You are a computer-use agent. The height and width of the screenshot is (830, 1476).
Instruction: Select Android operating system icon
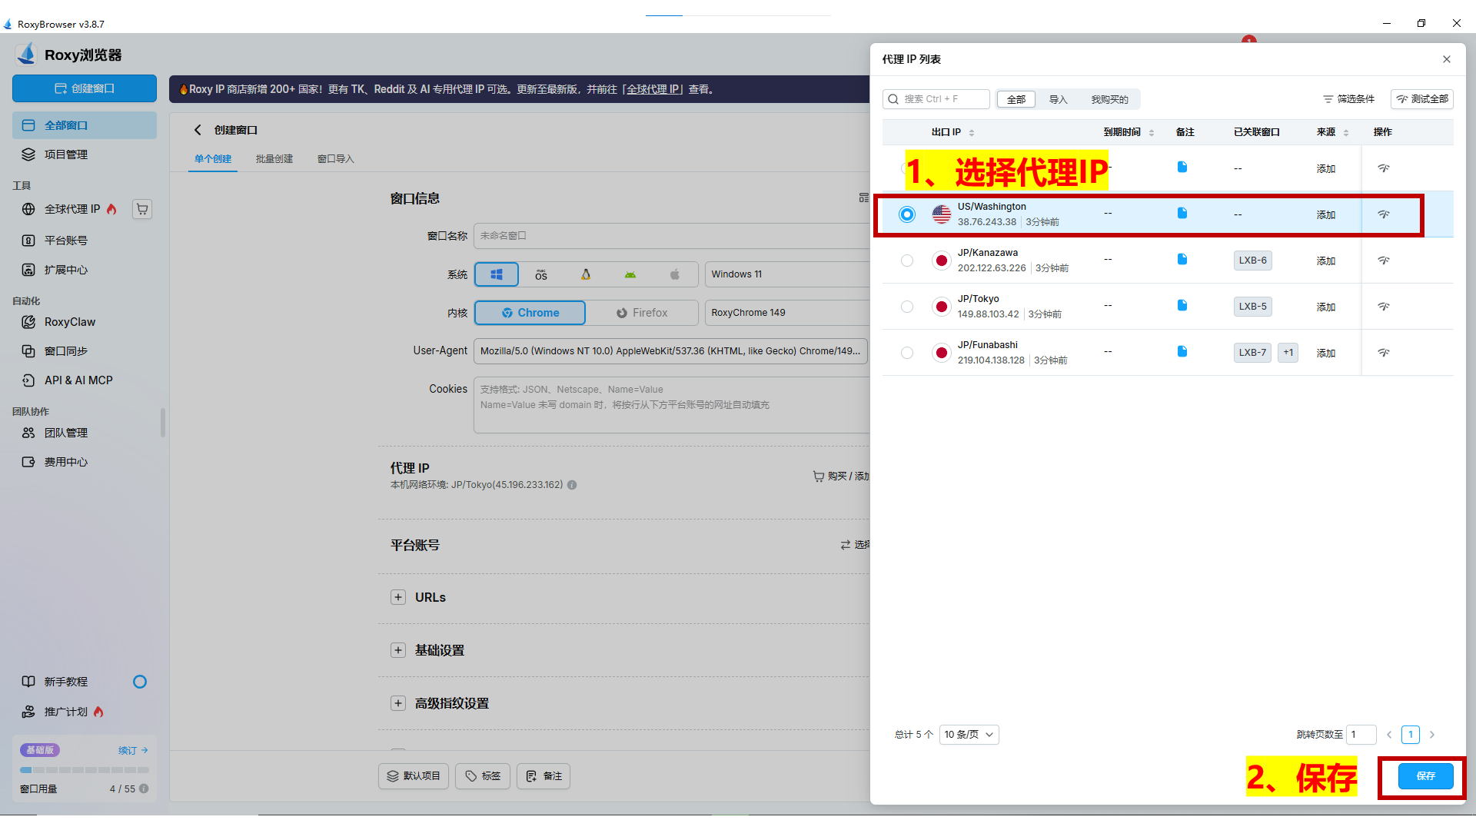coord(630,274)
